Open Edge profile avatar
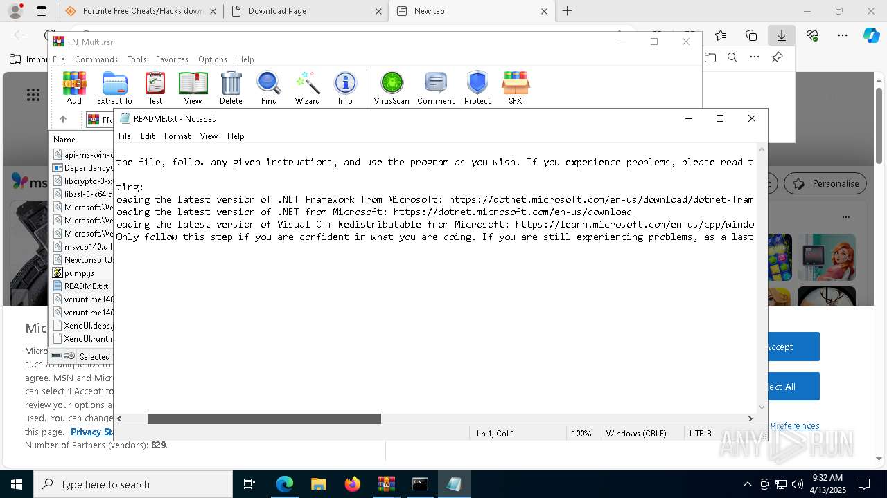 [15, 11]
